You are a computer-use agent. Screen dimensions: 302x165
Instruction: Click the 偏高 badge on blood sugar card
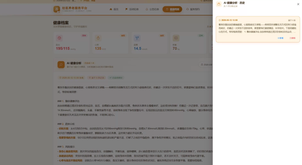[162, 36]
